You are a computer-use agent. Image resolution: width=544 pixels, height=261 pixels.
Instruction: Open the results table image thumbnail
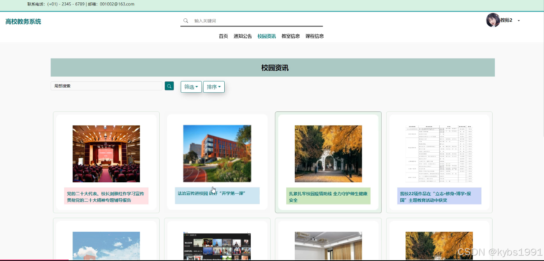tap(439, 154)
